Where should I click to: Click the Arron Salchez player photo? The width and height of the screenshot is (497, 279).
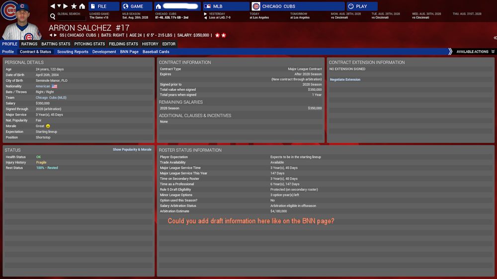point(21,22)
